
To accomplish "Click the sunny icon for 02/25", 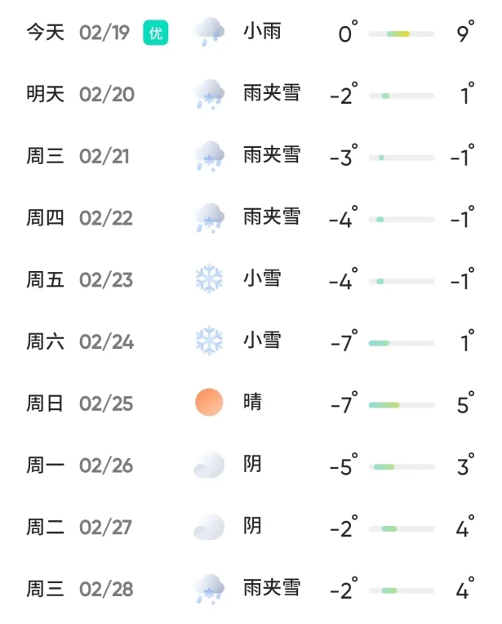I will 209,403.
